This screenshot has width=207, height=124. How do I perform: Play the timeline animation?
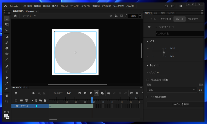click(137, 93)
